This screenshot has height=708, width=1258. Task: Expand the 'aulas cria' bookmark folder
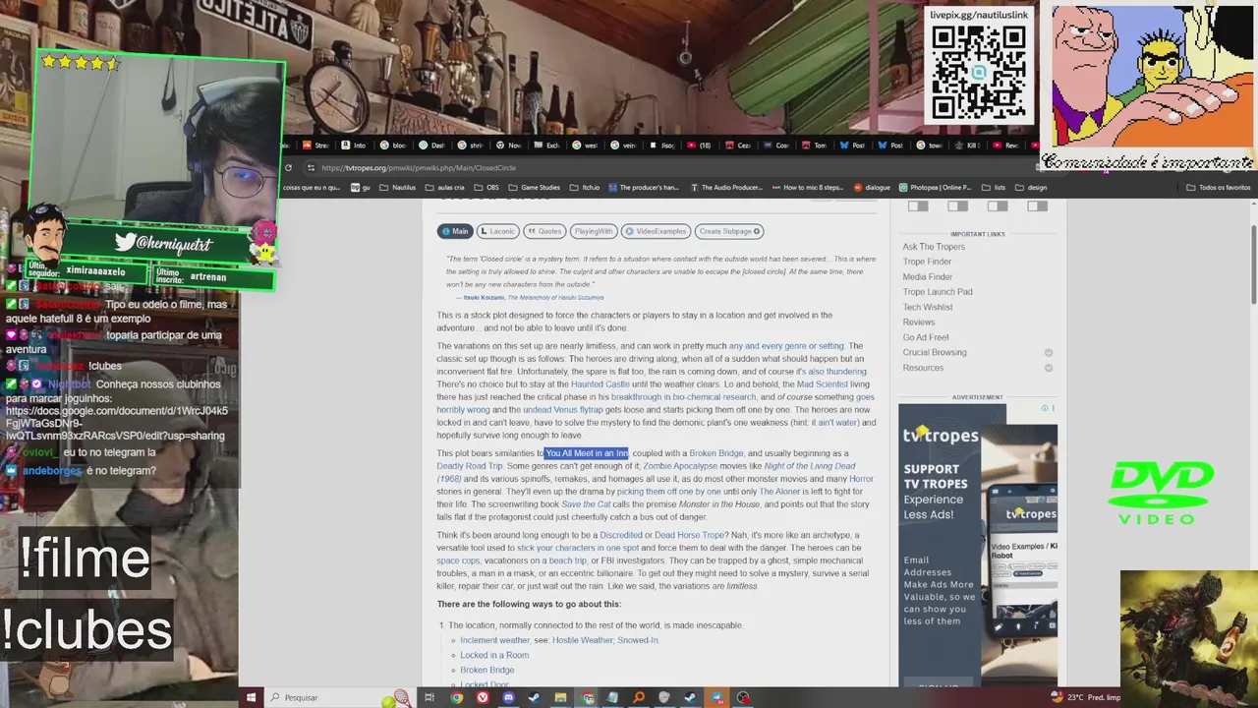445,187
